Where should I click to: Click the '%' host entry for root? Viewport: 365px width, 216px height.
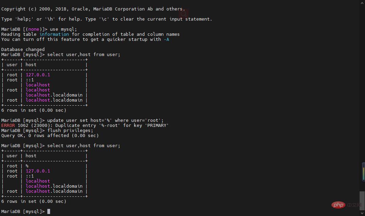pos(27,166)
